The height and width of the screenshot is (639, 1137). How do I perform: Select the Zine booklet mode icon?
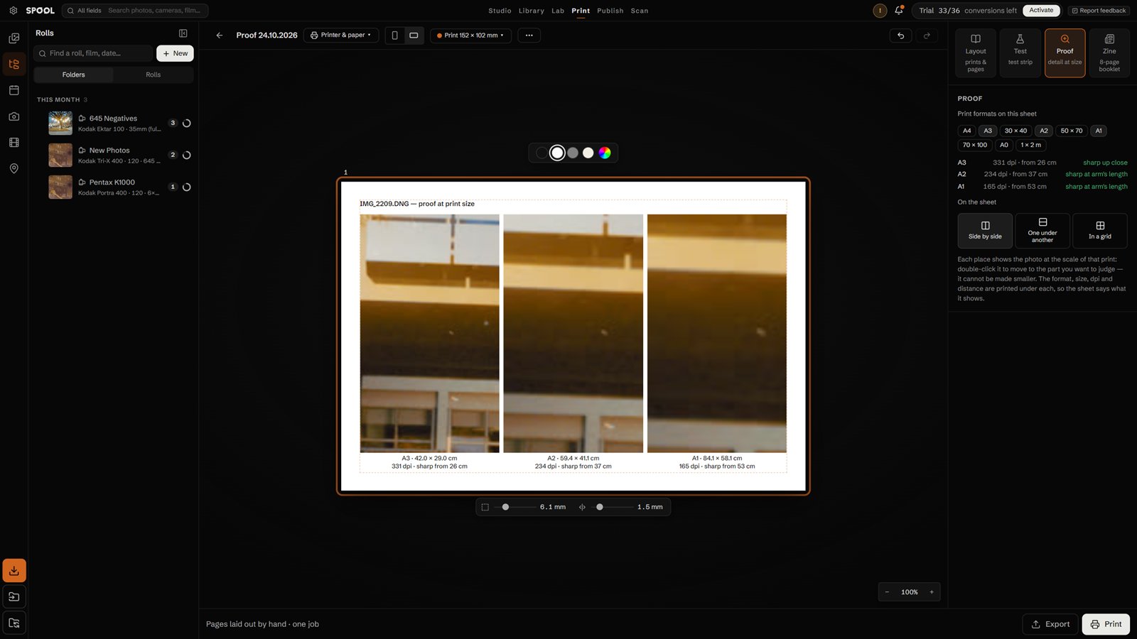[x=1109, y=53]
